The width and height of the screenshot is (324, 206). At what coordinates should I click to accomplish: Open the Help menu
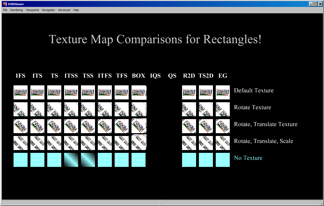point(76,10)
